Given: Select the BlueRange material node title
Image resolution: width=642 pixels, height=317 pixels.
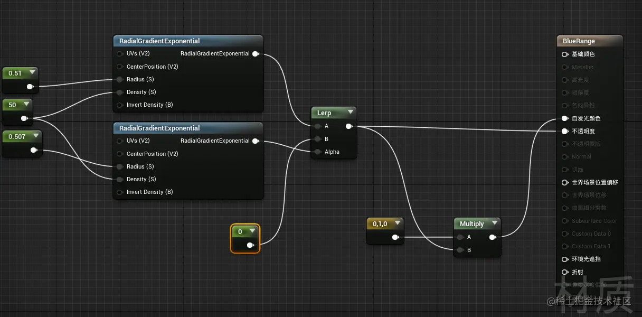Looking at the screenshot, I should pyautogui.click(x=579, y=41).
